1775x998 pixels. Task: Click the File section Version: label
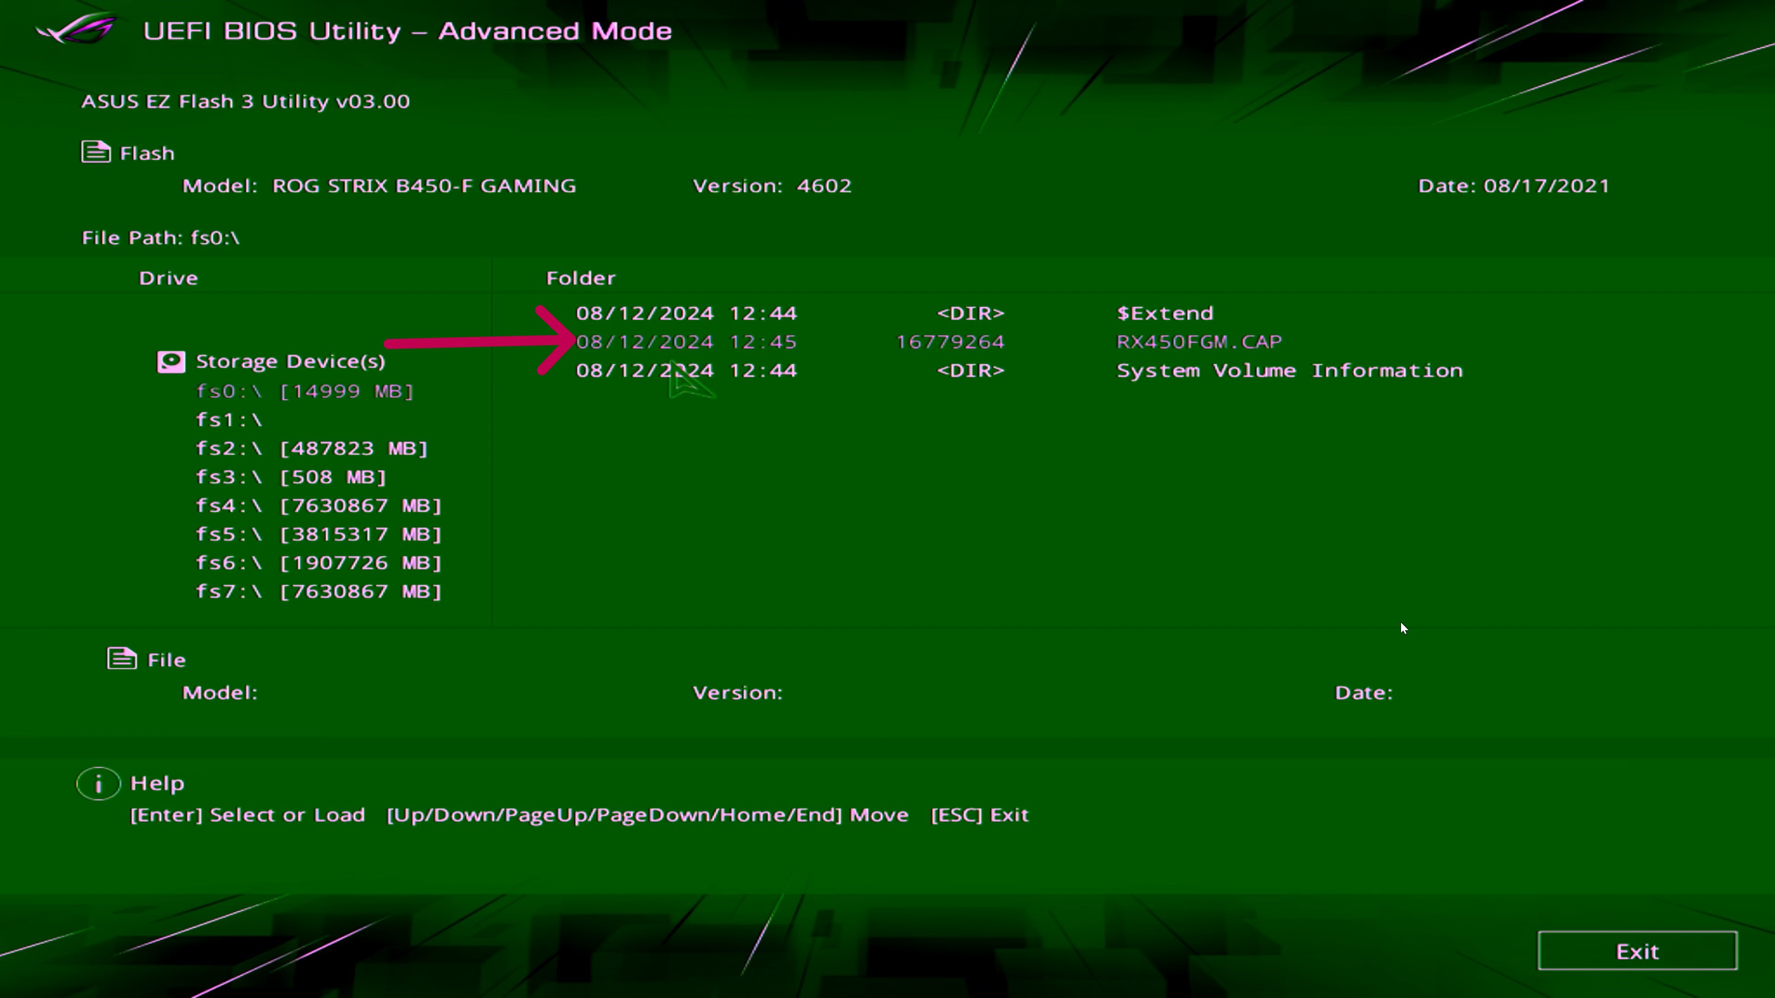[737, 693]
